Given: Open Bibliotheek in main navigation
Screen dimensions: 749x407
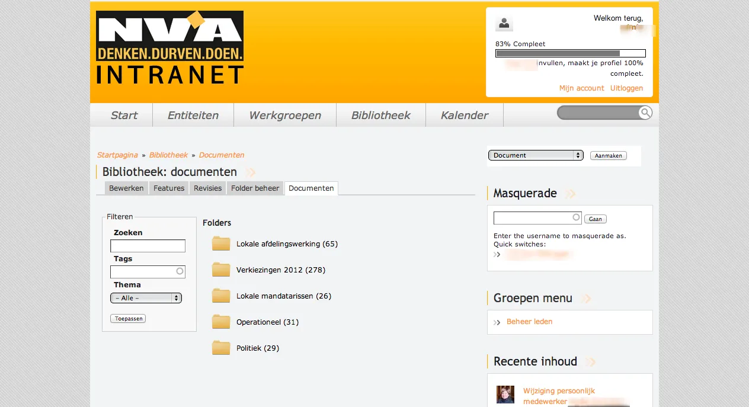Looking at the screenshot, I should tap(381, 116).
